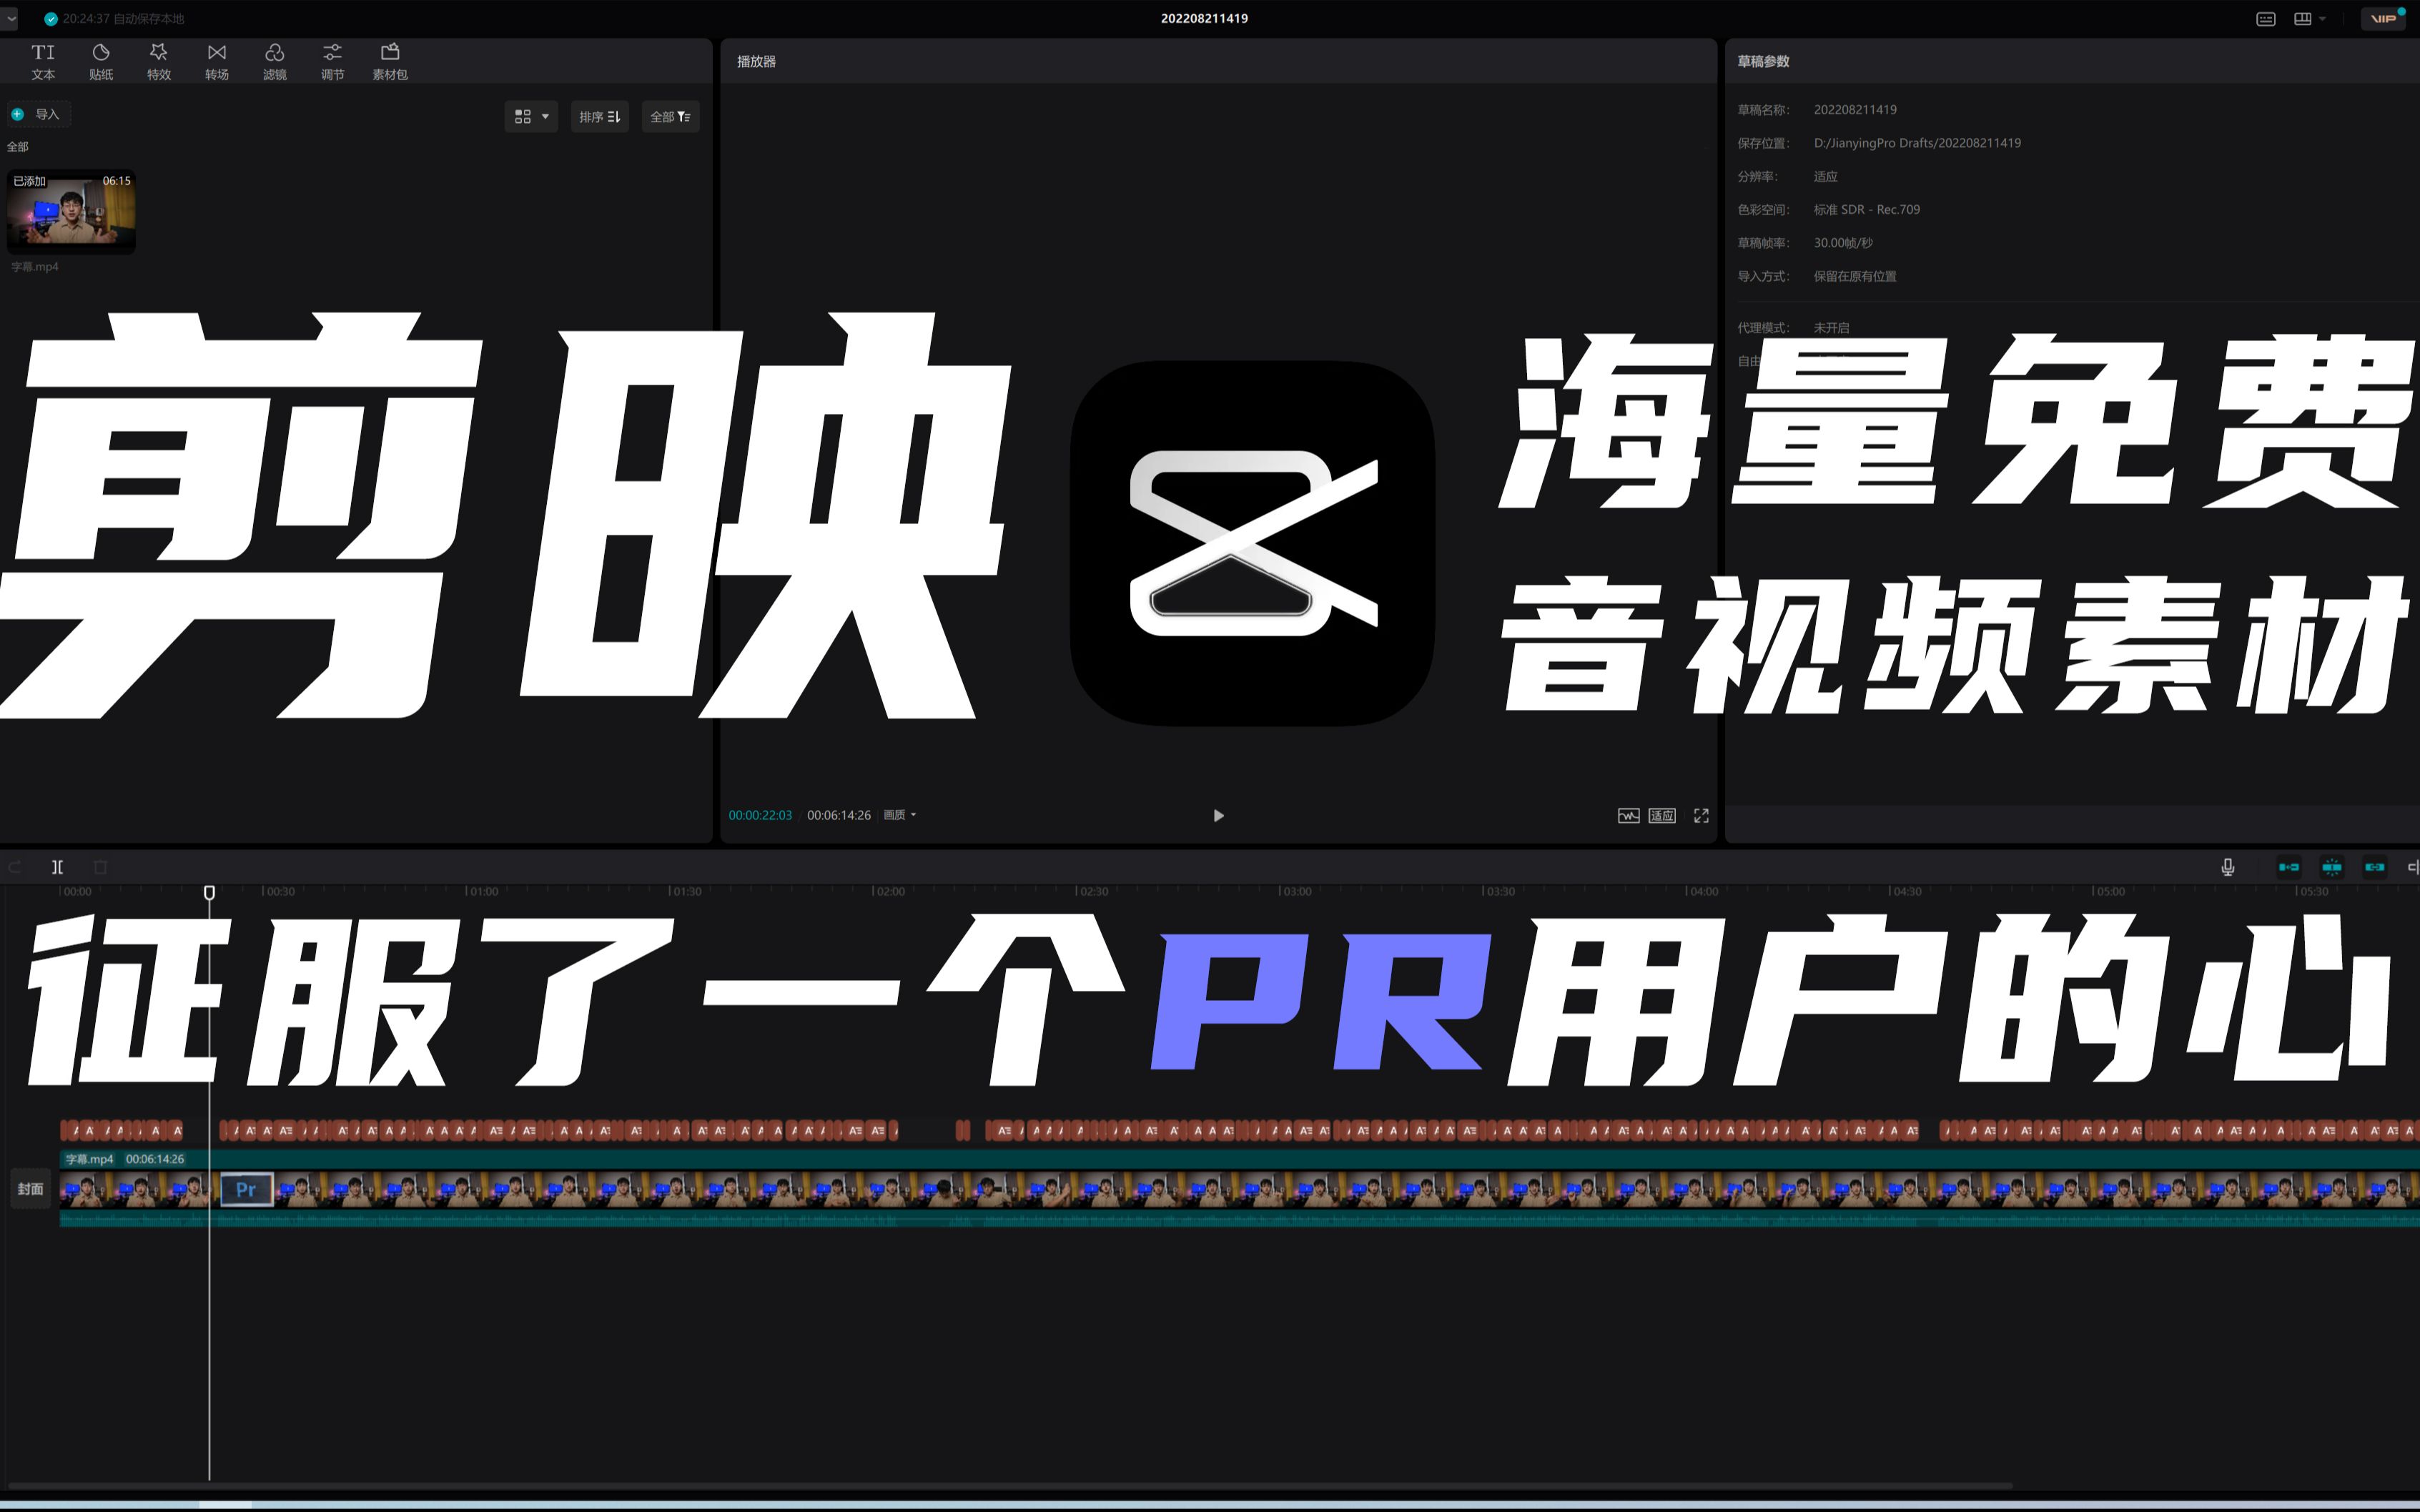2420x1512 pixels.
Task: Open the 排序 sort menu
Action: click(x=599, y=117)
